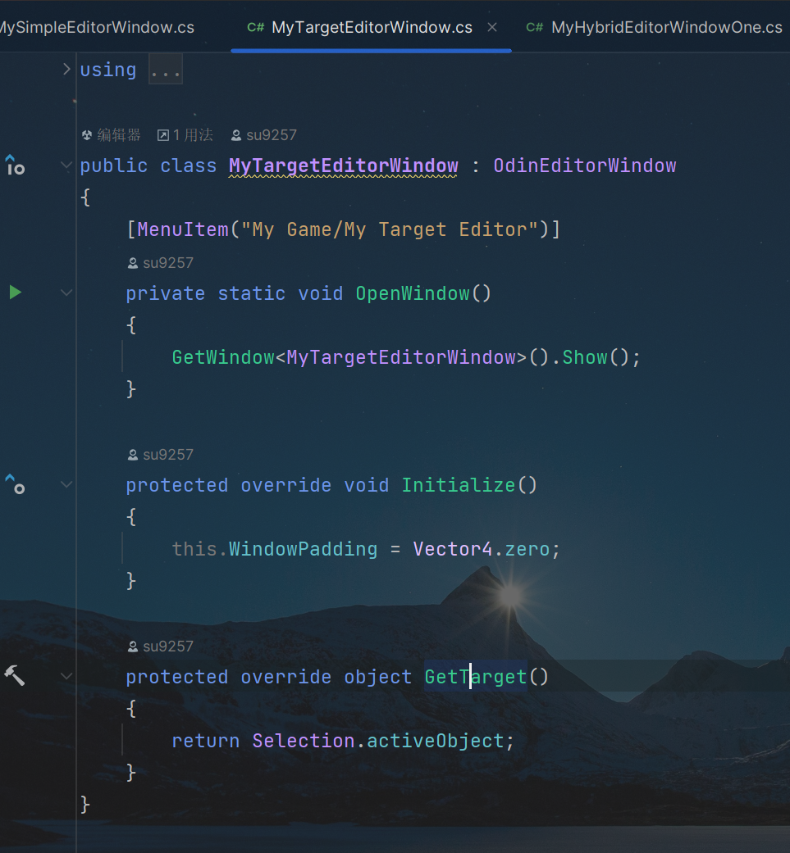Screen dimensions: 790x853
Task: Click the MyTargetEditorWindow class name in declaration
Action: pyautogui.click(x=344, y=166)
